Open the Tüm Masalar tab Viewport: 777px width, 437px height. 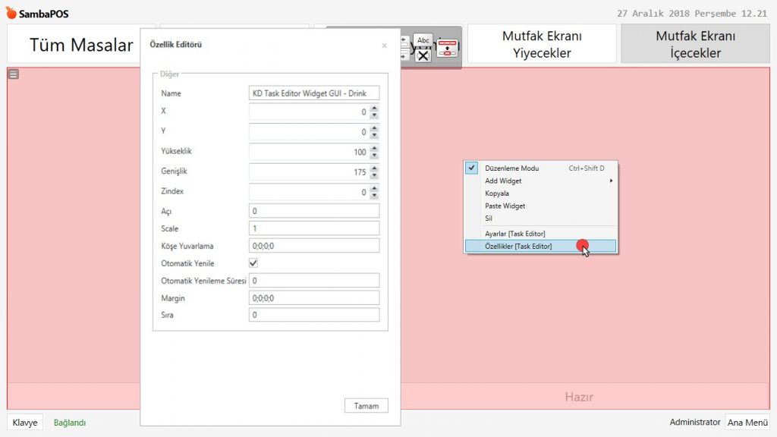tap(80, 45)
